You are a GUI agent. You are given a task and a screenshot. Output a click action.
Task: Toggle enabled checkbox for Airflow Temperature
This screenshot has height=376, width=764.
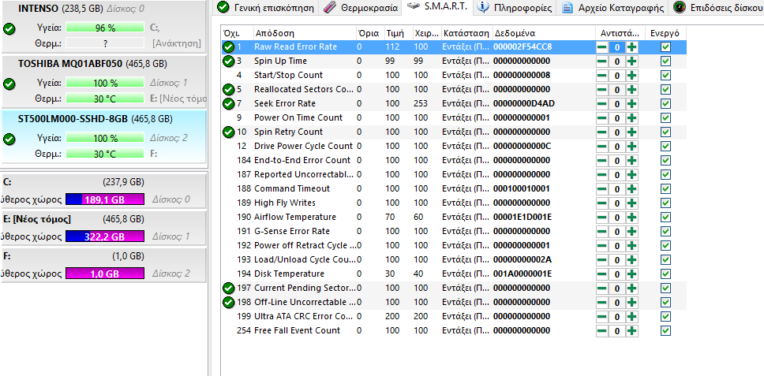(665, 218)
